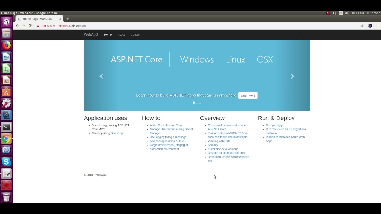Launch Firefox from the dock
381x214 pixels.
tap(6, 45)
